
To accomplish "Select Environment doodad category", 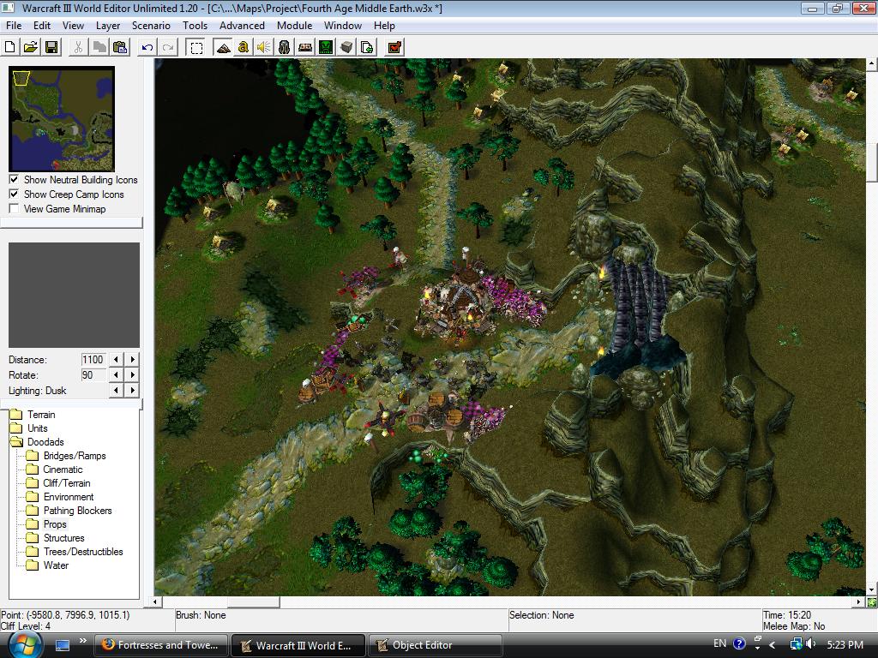I will (69, 497).
